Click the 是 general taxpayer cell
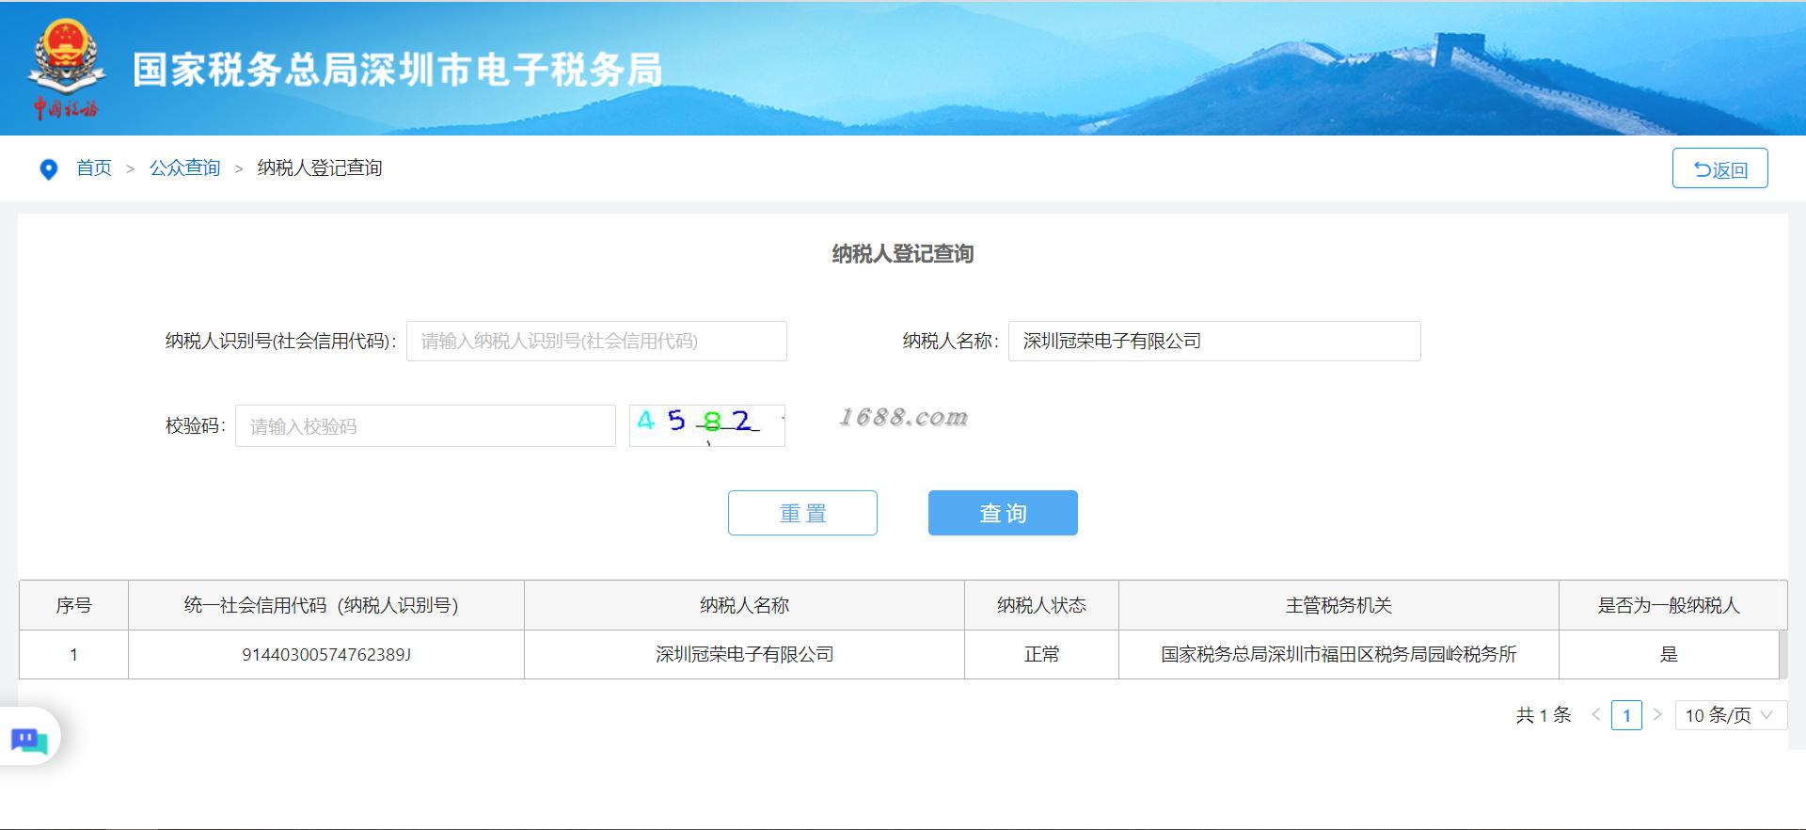 [1669, 654]
